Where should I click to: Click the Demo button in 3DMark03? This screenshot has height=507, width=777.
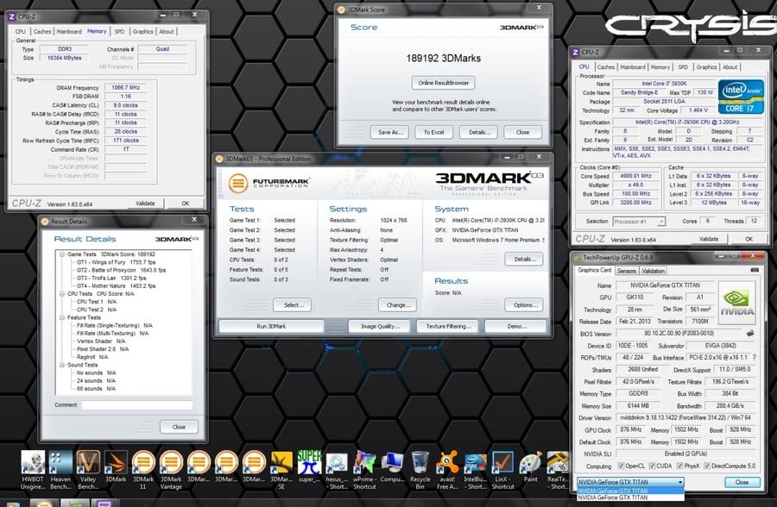516,326
